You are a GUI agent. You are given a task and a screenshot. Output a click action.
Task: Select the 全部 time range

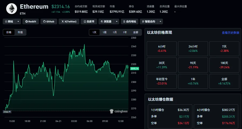[x=136, y=32]
